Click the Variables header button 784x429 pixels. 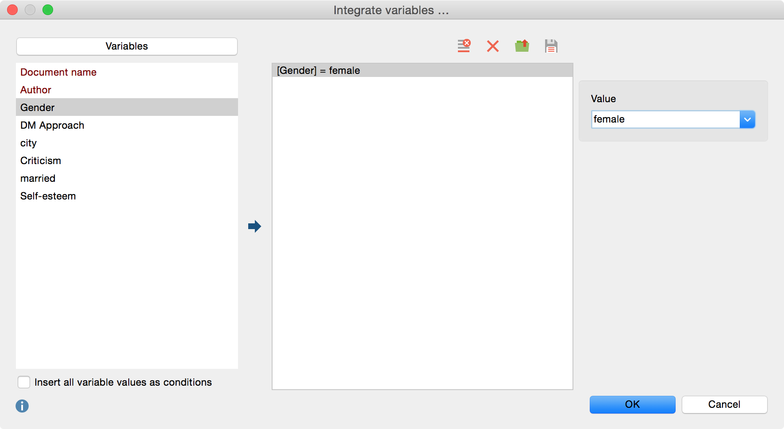click(x=127, y=46)
